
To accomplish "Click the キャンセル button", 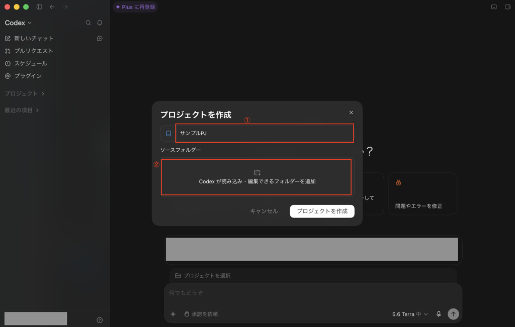I will (264, 211).
